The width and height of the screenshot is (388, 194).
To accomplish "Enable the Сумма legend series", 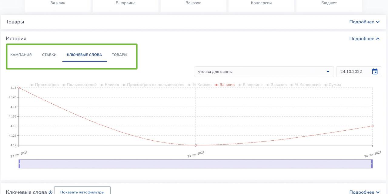I will pos(333,85).
